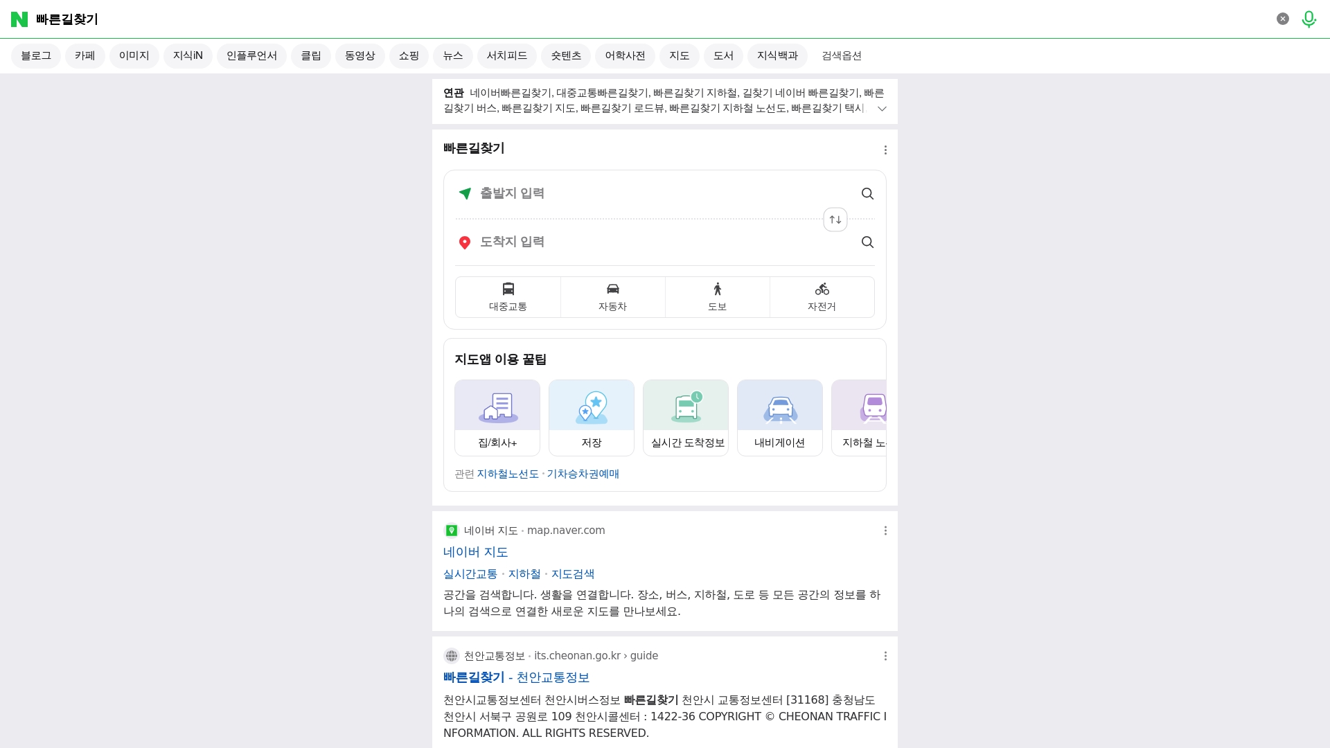
Task: Click related search 빠른길찾기 지하철 노선도
Action: pyautogui.click(x=728, y=109)
